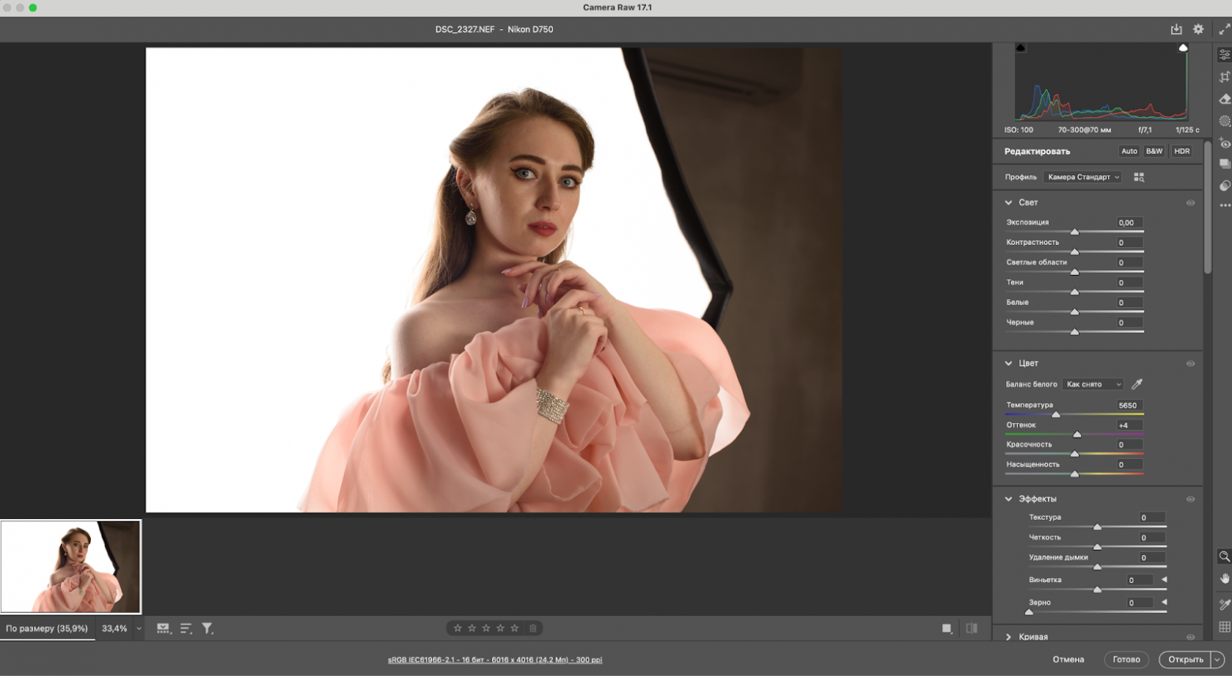
Task: Open the filmstrip sort icon
Action: 186,629
